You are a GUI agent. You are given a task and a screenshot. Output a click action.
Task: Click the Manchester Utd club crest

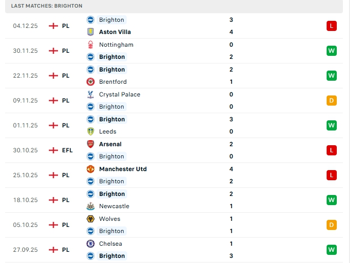pos(91,169)
